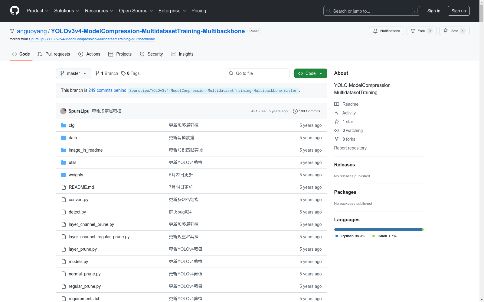Click the Sign in link
This screenshot has height=302, width=484.
[434, 11]
